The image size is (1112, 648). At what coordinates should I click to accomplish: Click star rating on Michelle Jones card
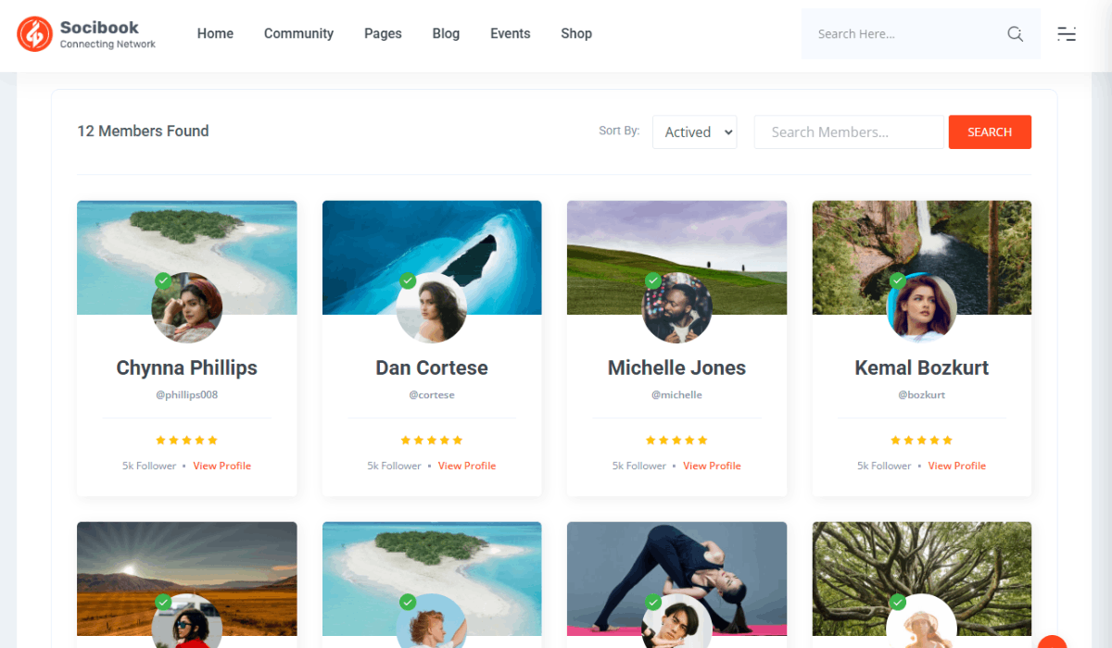coord(676,441)
